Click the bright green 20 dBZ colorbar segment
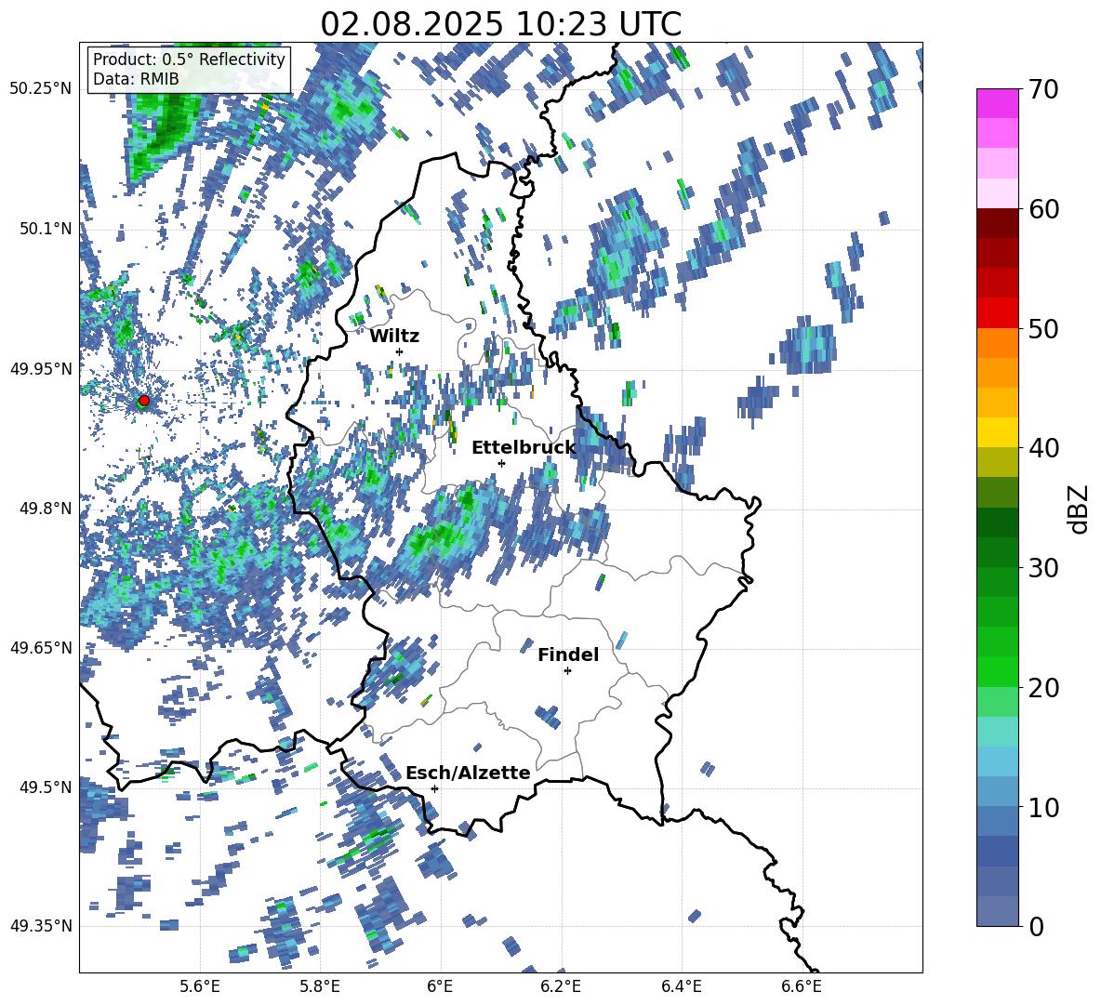This screenshot has height=1005, width=1101. coord(997,671)
